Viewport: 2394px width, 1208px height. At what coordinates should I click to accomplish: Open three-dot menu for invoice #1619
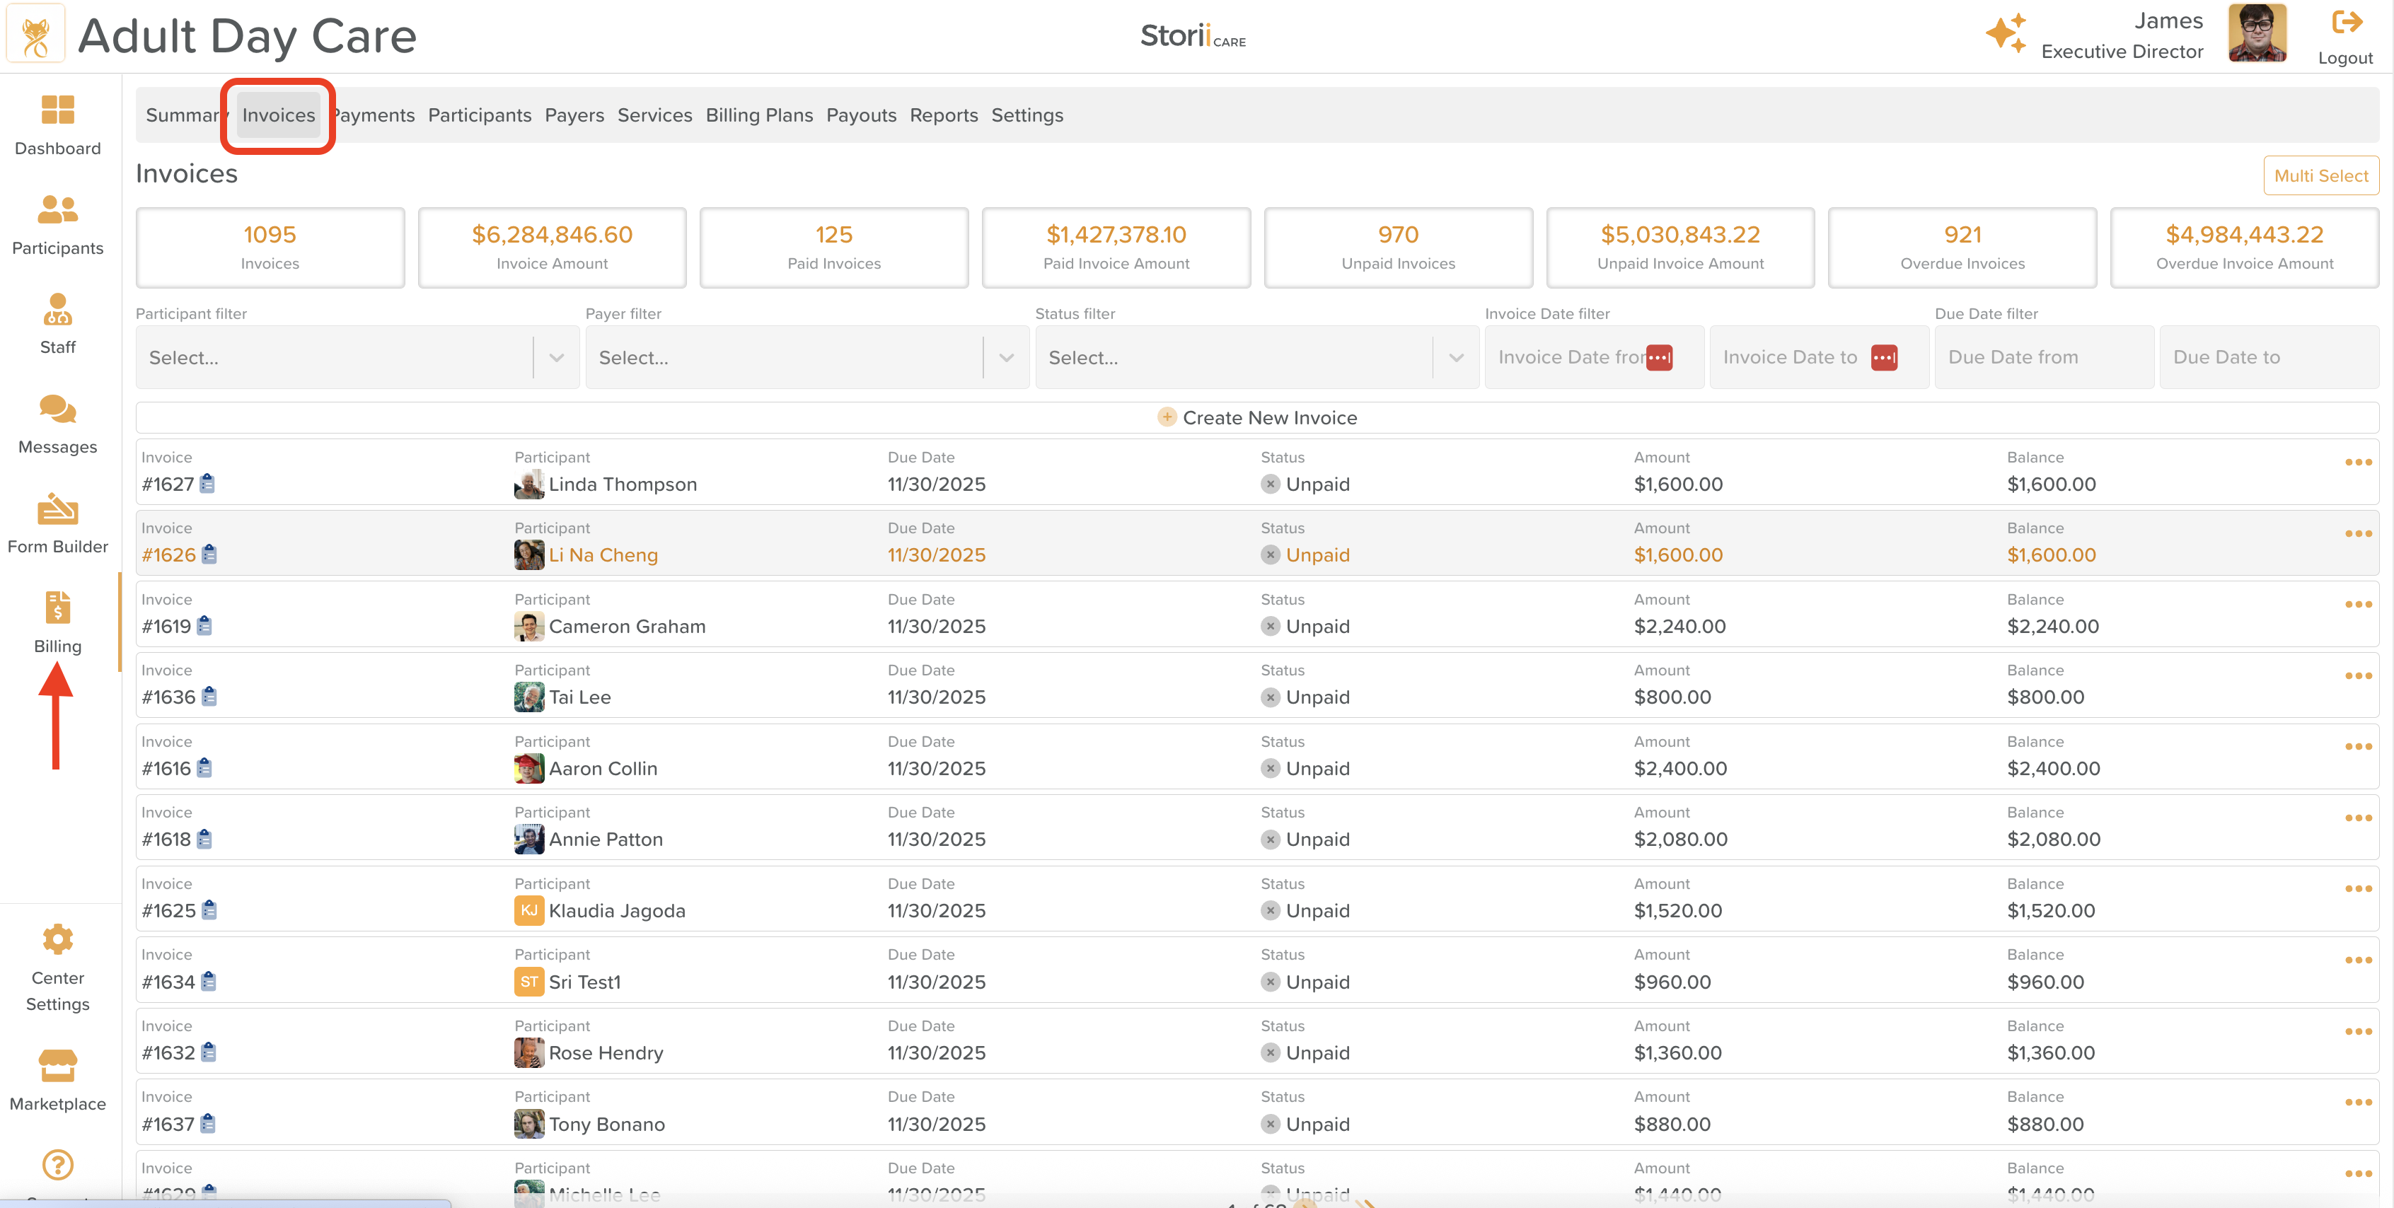[2358, 605]
